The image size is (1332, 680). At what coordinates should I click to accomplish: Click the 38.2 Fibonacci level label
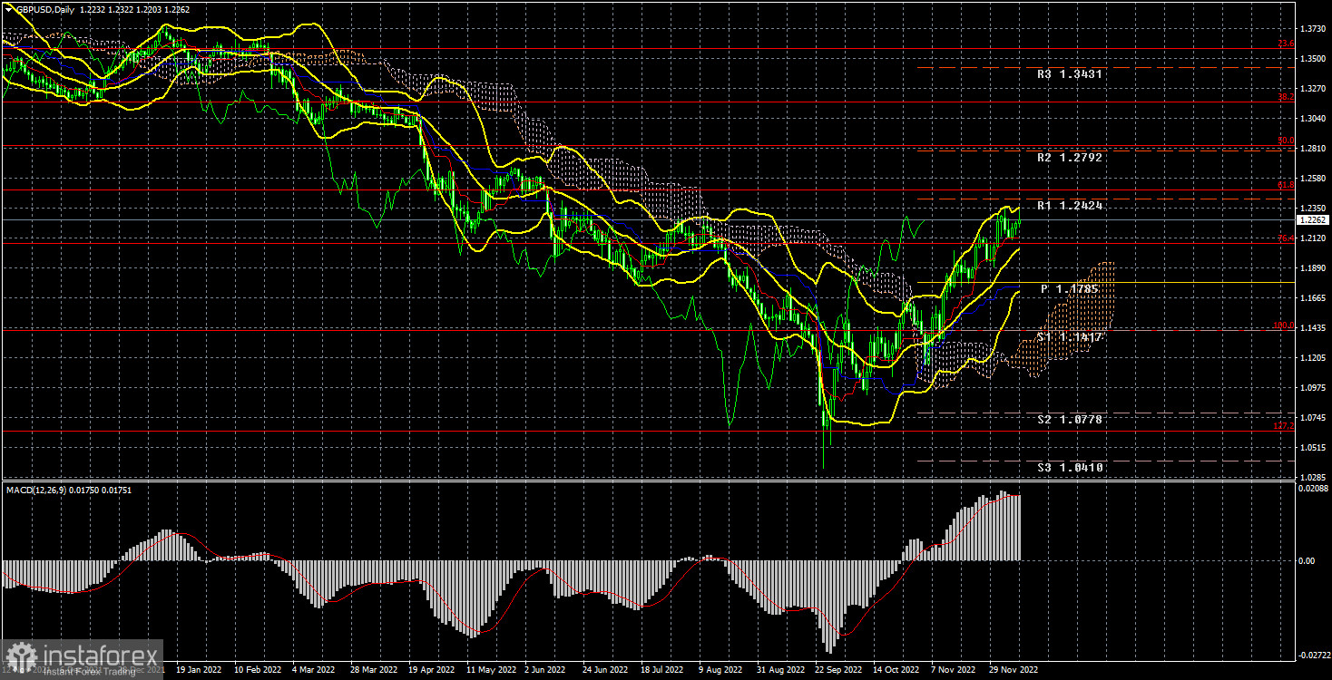pyautogui.click(x=1286, y=97)
